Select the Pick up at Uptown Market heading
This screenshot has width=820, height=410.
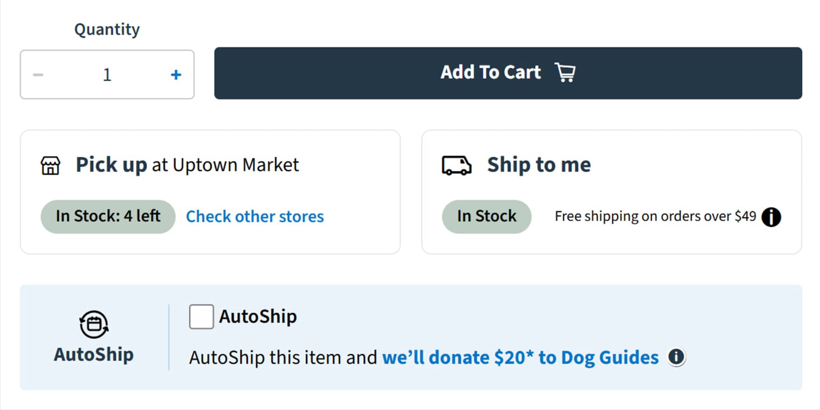tap(187, 165)
